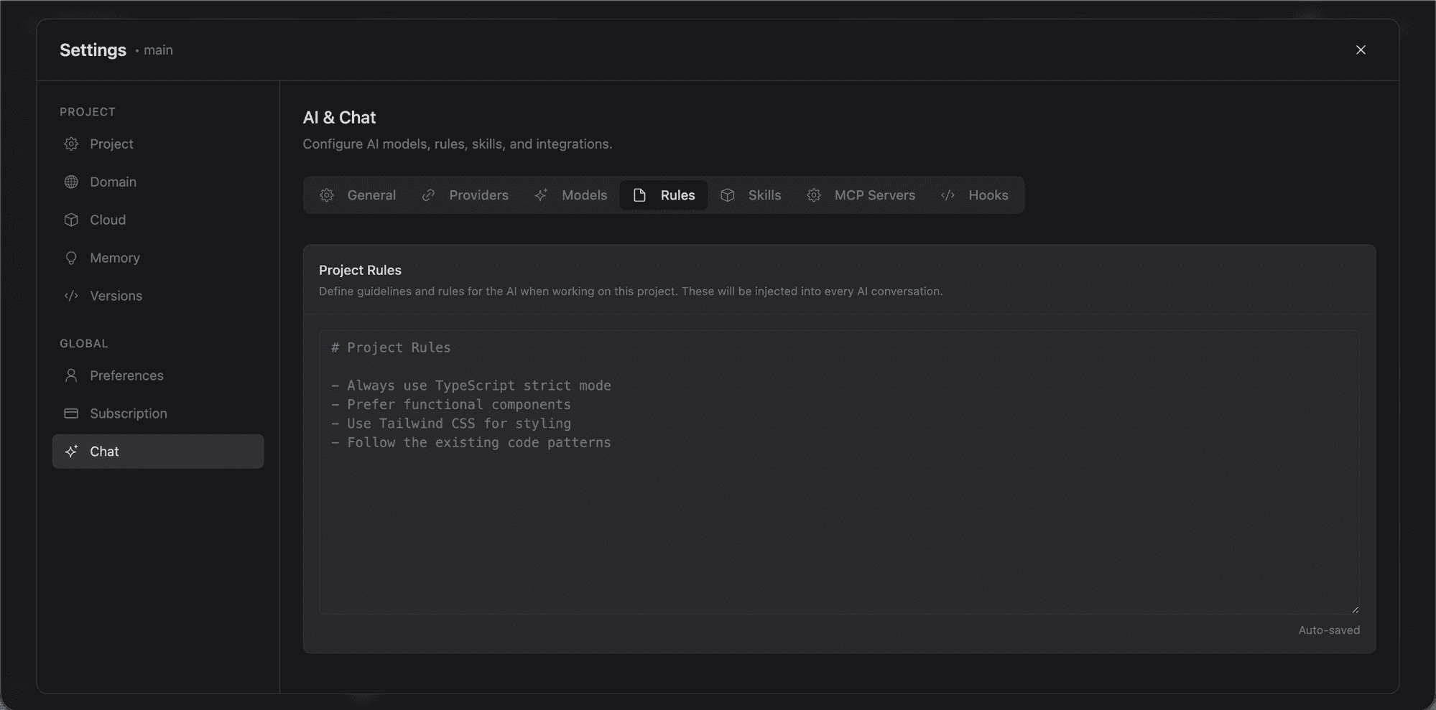Click the 'Configure AI models, rules, skills' description
Image resolution: width=1436 pixels, height=710 pixels.
click(458, 144)
